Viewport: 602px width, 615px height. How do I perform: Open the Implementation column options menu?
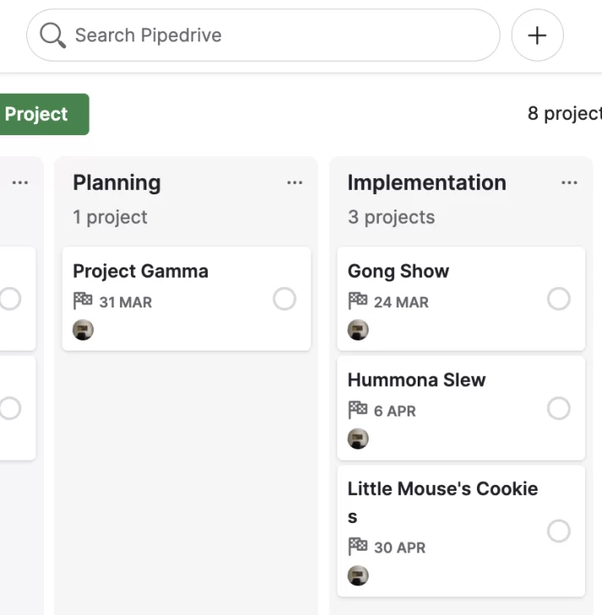coord(569,182)
